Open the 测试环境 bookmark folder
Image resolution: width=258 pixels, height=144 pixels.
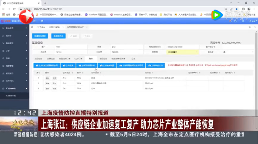point(166,14)
